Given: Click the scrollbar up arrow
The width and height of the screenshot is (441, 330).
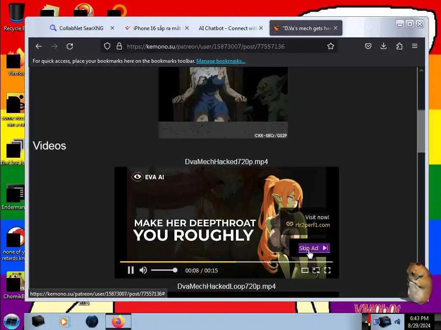Looking at the screenshot, I should click(421, 71).
